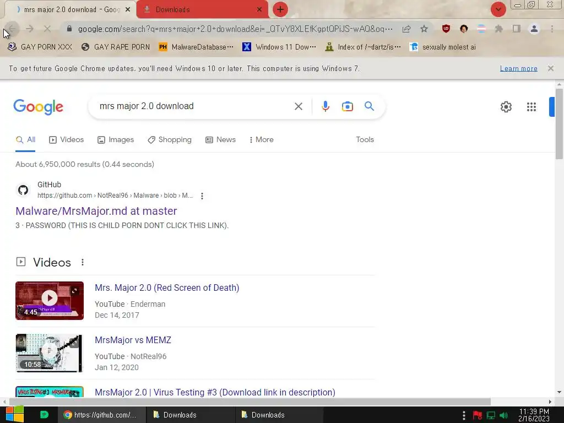Click the scrollbar down arrow
Image resolution: width=564 pixels, height=423 pixels.
pos(559,392)
